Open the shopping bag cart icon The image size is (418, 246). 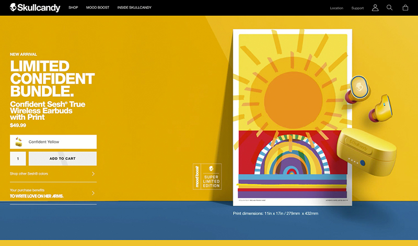click(x=405, y=8)
